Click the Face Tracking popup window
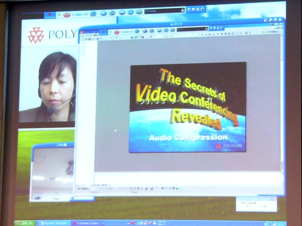 coord(256,204)
